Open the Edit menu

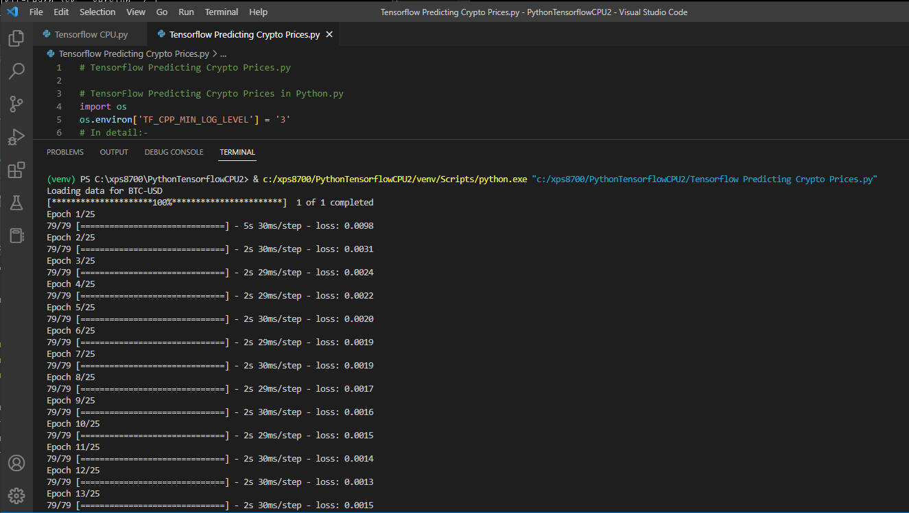pos(61,12)
